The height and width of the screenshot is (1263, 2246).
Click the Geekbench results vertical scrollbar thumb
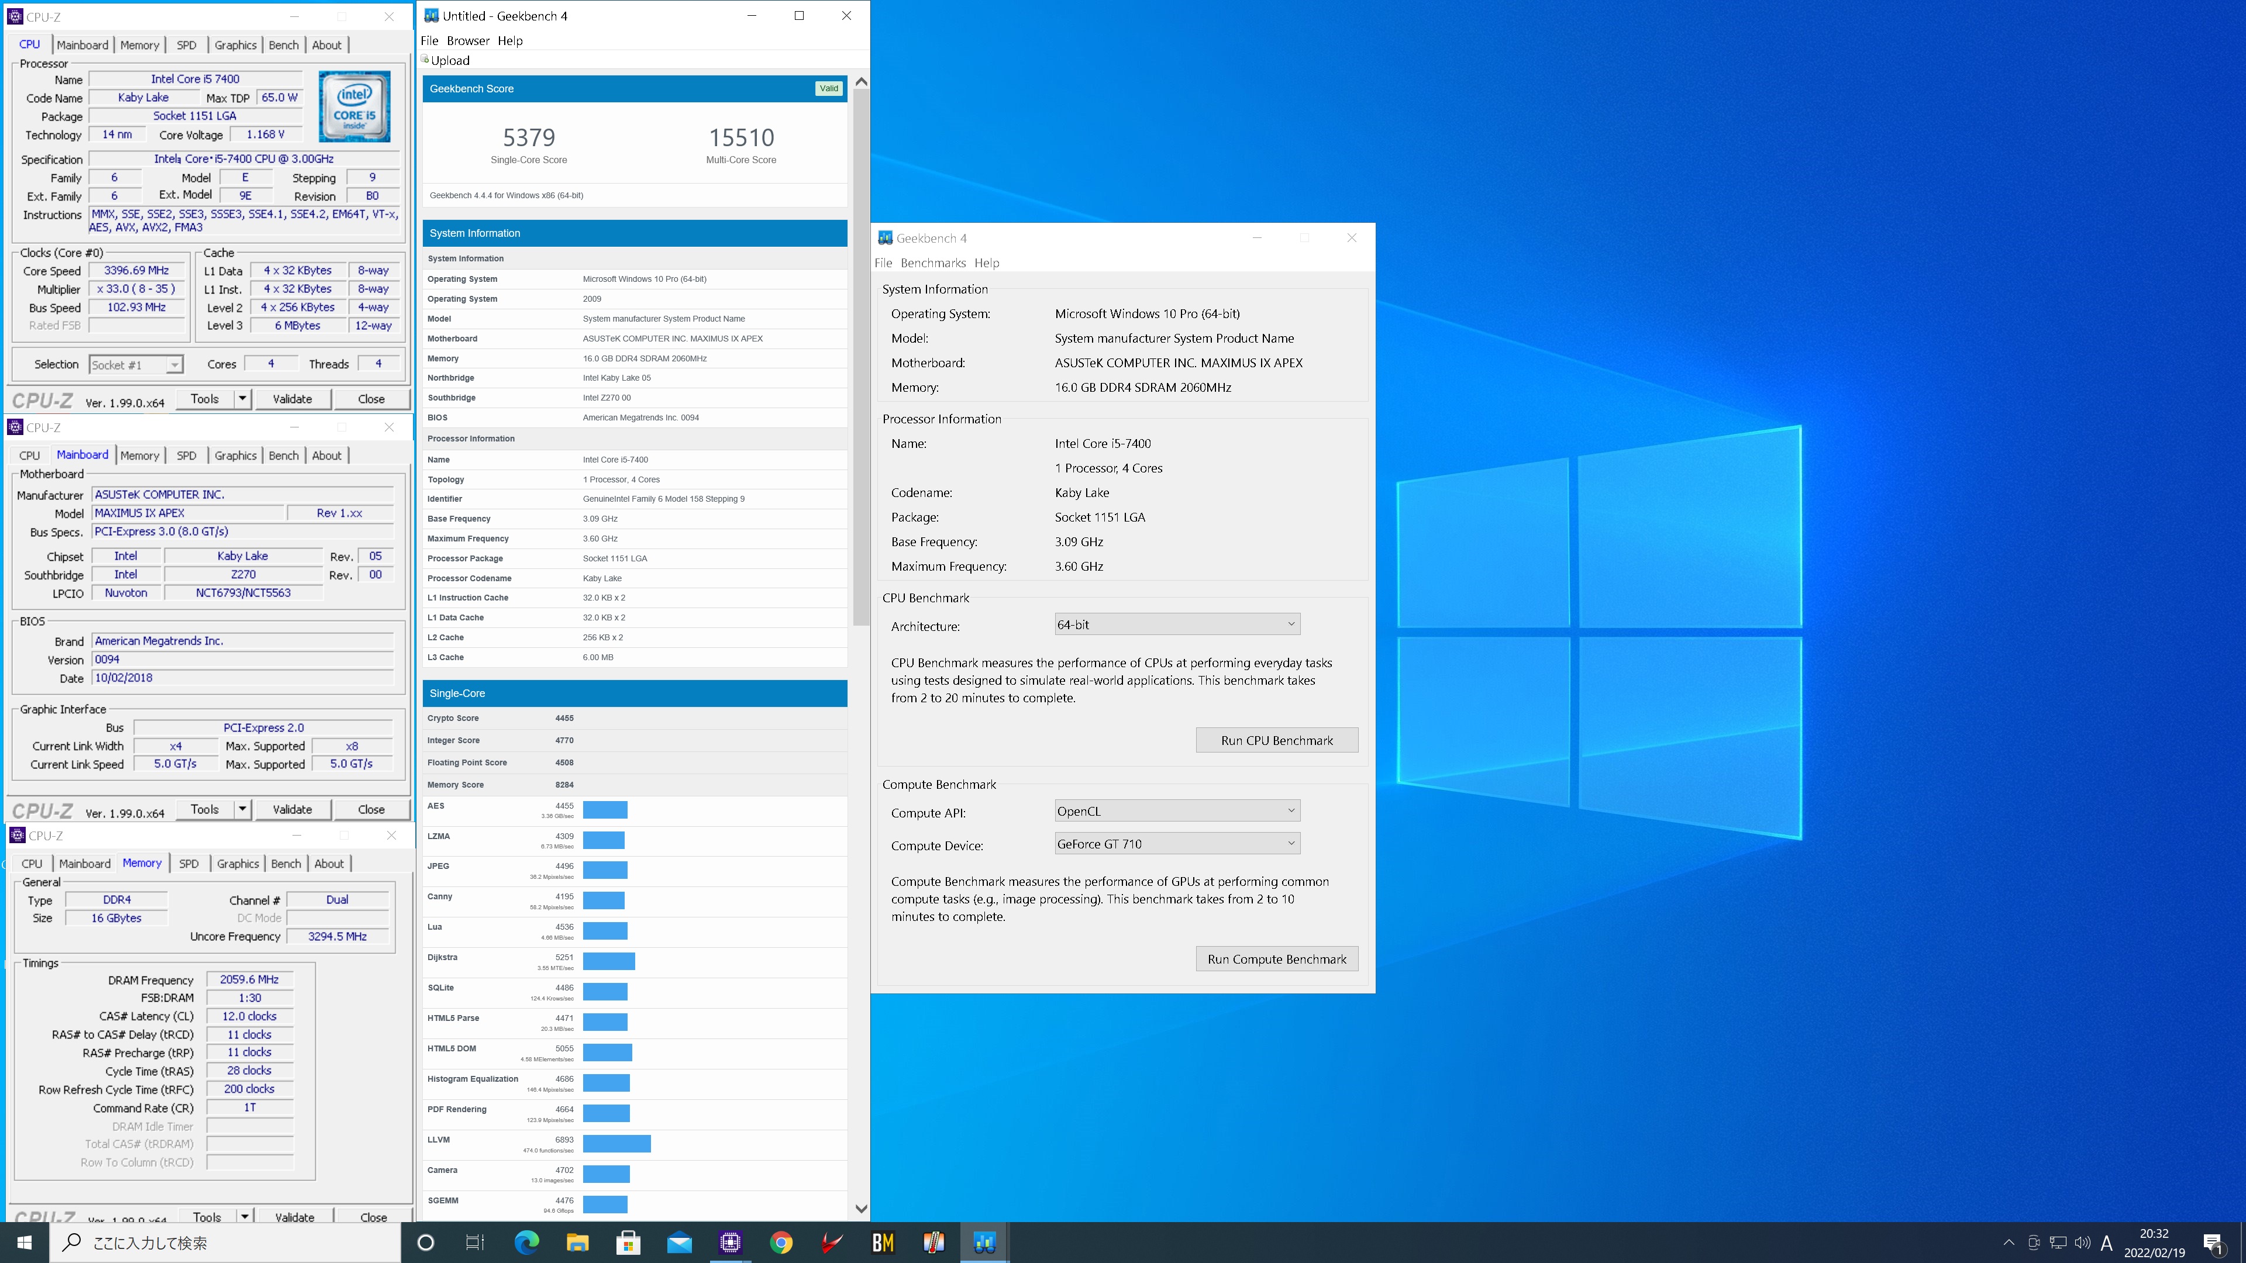(862, 357)
